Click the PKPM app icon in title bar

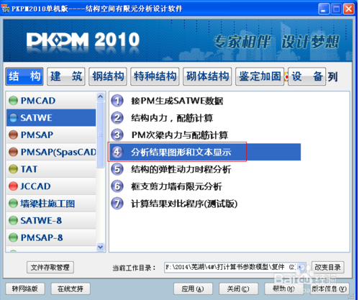5,9
